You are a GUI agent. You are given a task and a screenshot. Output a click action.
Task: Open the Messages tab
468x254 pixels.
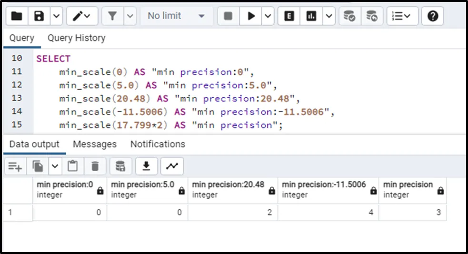tap(95, 144)
